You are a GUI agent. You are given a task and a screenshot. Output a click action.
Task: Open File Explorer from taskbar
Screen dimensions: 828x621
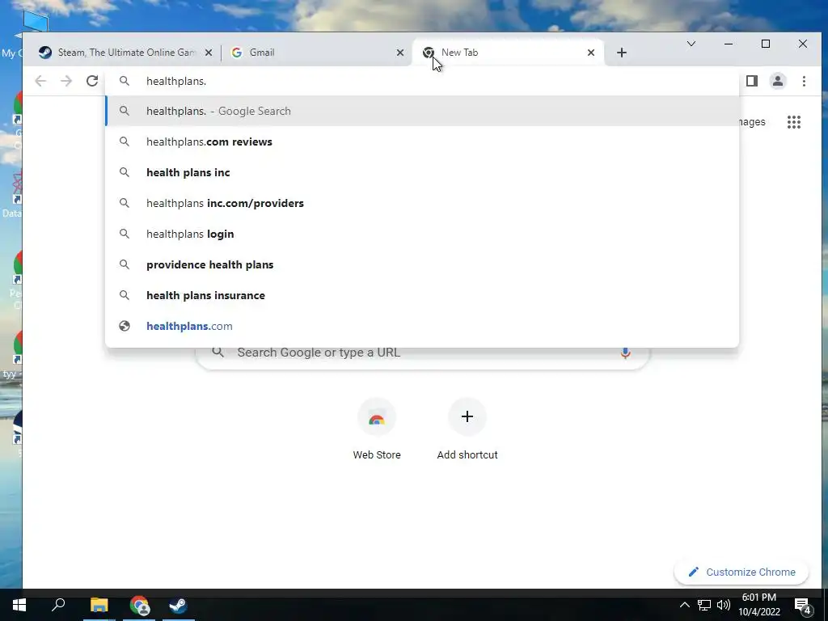point(99,605)
